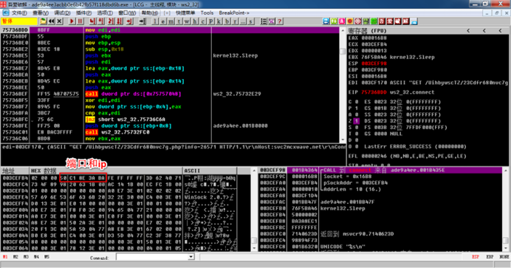Open Run trace '...' button

pos(243,21)
